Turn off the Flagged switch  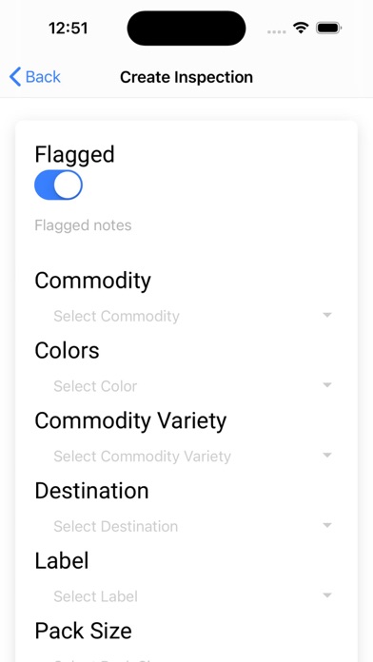tap(58, 185)
